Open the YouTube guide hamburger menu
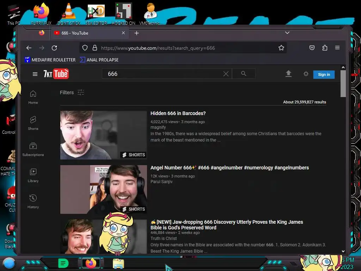361x271 pixels. (35, 74)
